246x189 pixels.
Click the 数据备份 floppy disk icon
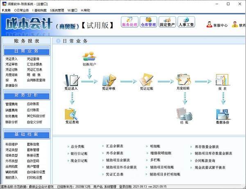coord(223,114)
